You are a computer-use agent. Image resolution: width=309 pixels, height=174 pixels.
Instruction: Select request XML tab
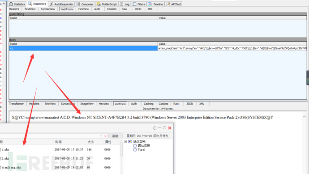coord(150,9)
